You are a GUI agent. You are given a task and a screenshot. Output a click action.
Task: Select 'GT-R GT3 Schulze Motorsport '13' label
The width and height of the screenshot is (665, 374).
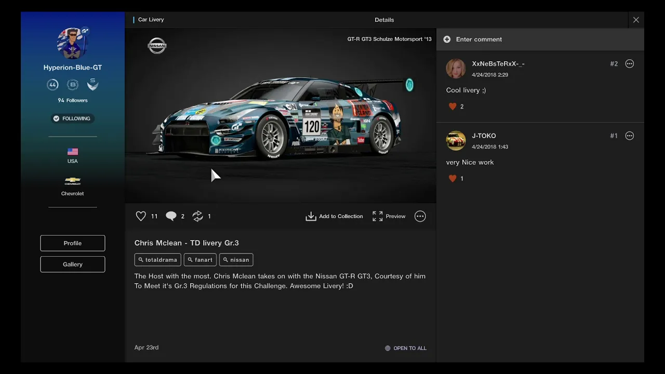coord(389,39)
